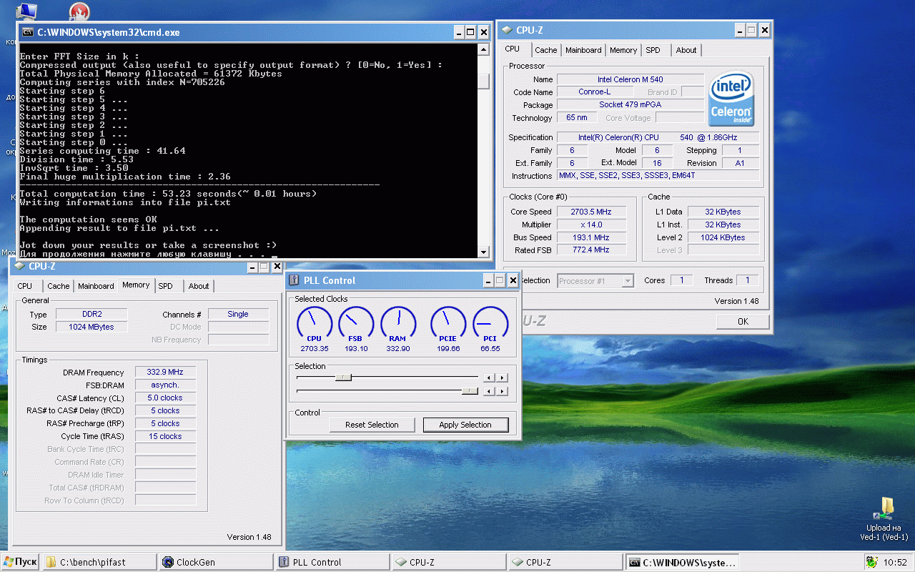
Task: Switch to PLL Control taskbar item
Action: [x=332, y=562]
